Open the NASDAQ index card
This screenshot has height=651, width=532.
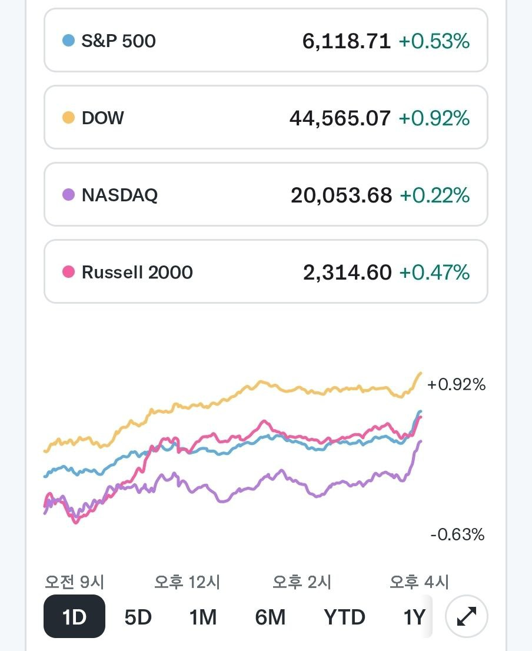(265, 195)
